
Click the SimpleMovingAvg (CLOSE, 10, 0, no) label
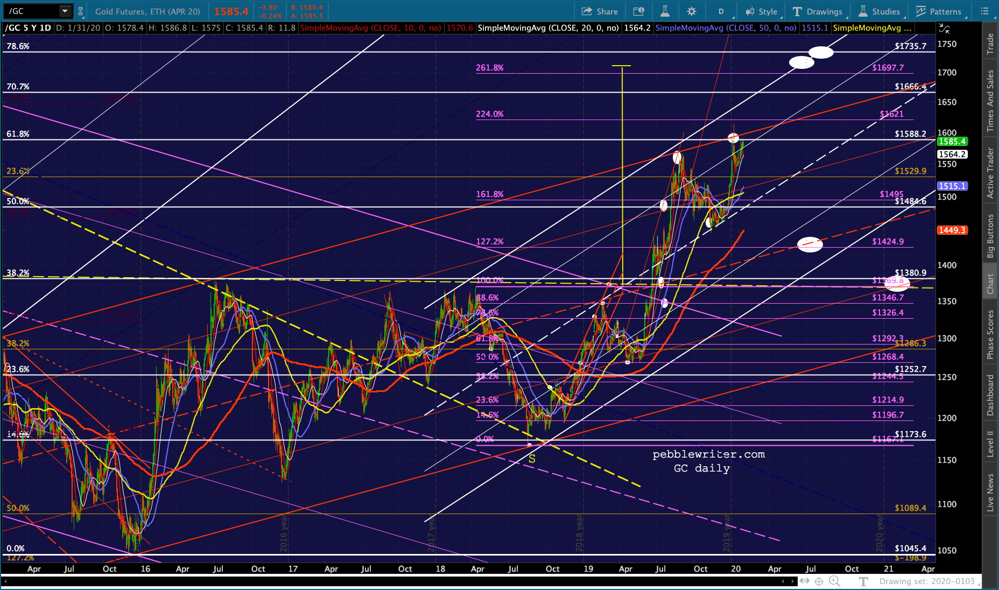pos(371,27)
